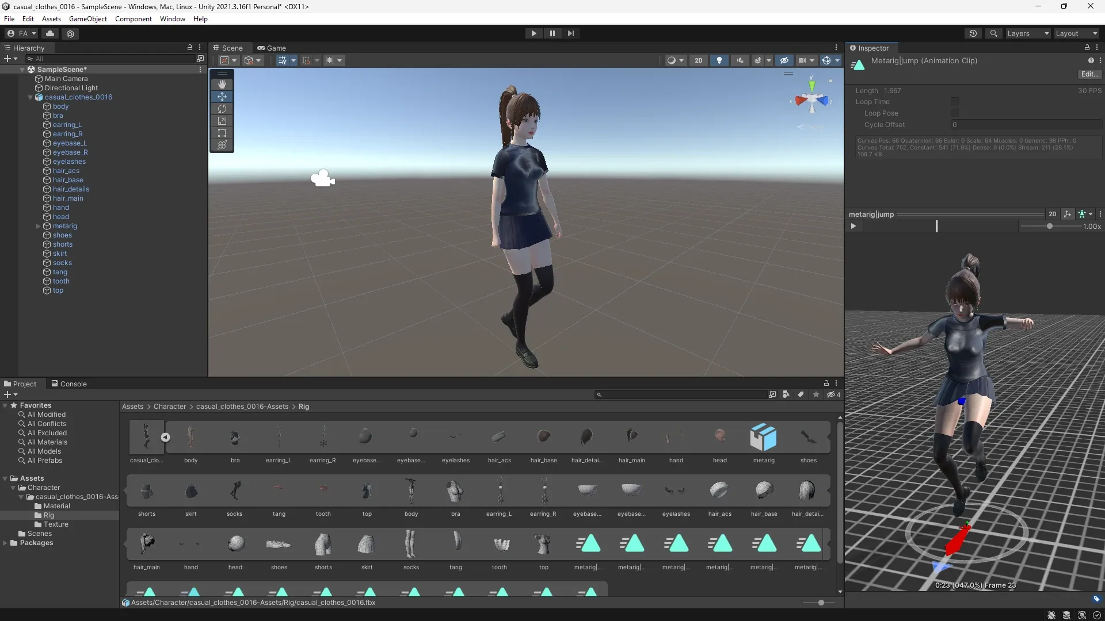Open the Layers dropdown
Screen dimensions: 1105x621
(x=1027, y=33)
